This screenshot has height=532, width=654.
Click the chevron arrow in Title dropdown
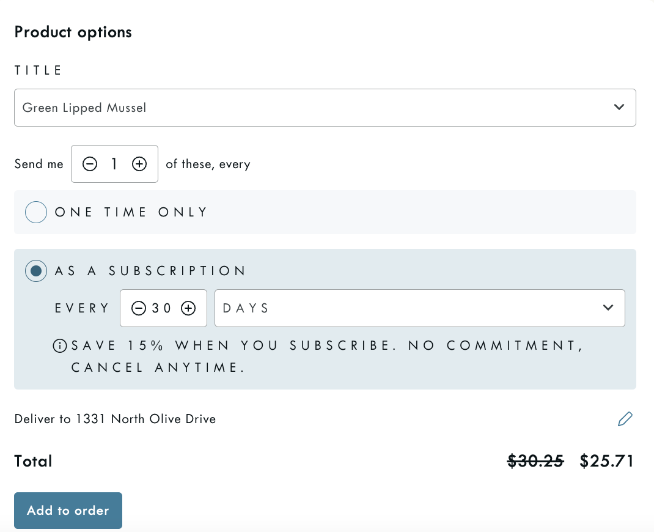point(619,107)
